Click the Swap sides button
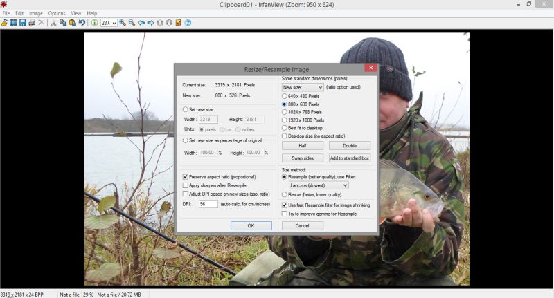This screenshot has width=554, height=298. (x=303, y=158)
